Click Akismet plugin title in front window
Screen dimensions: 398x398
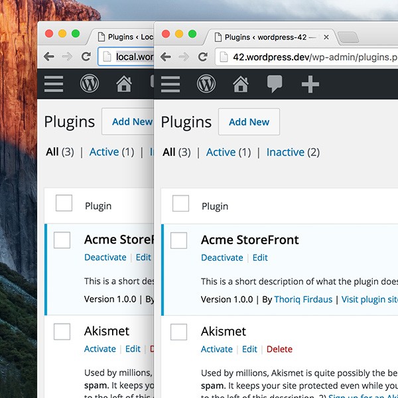tap(224, 332)
